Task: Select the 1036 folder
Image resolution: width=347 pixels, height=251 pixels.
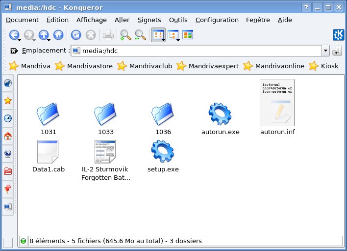Action: 163,119
